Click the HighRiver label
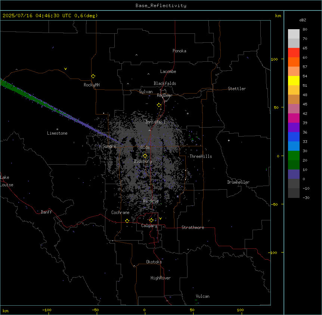322x315 pixels. 161,278
